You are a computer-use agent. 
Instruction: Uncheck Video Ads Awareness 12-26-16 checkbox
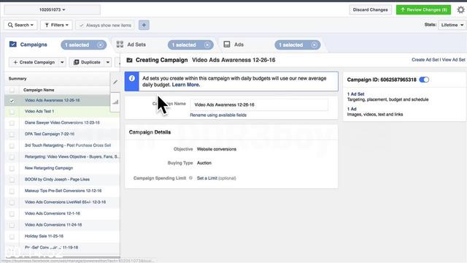tap(12, 101)
